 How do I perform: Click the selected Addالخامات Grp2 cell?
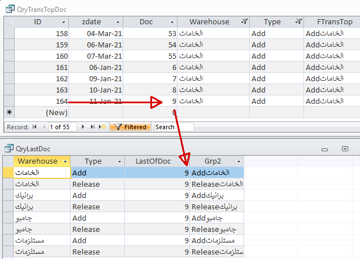216,173
